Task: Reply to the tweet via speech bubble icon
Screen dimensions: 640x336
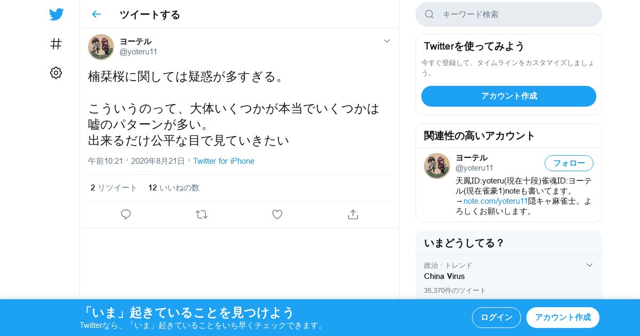Action: tap(126, 214)
